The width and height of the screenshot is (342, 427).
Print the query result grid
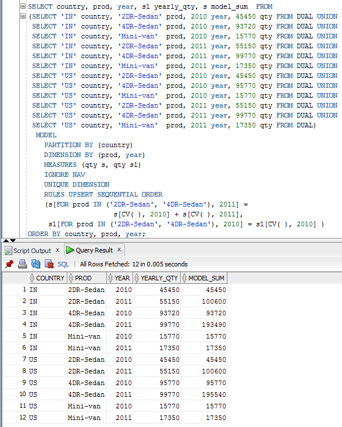(x=22, y=264)
